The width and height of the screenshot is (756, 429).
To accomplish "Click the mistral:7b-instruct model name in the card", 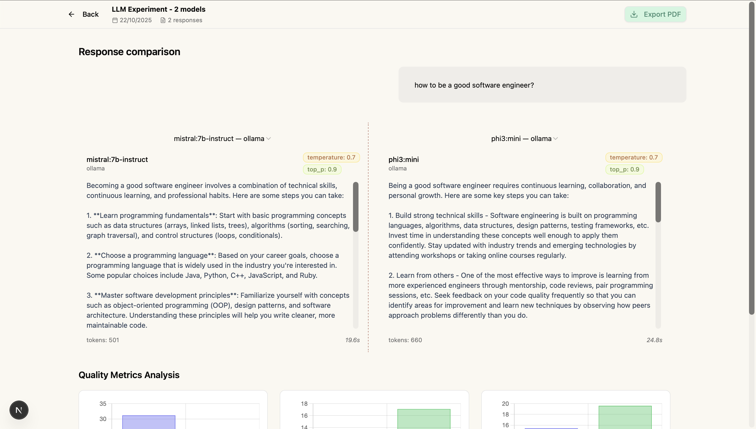I will [x=117, y=159].
